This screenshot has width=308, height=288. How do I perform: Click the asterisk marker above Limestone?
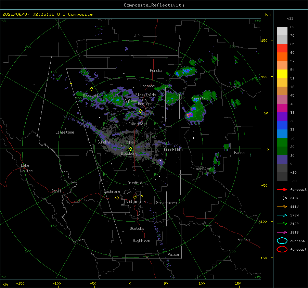[x=65, y=129]
